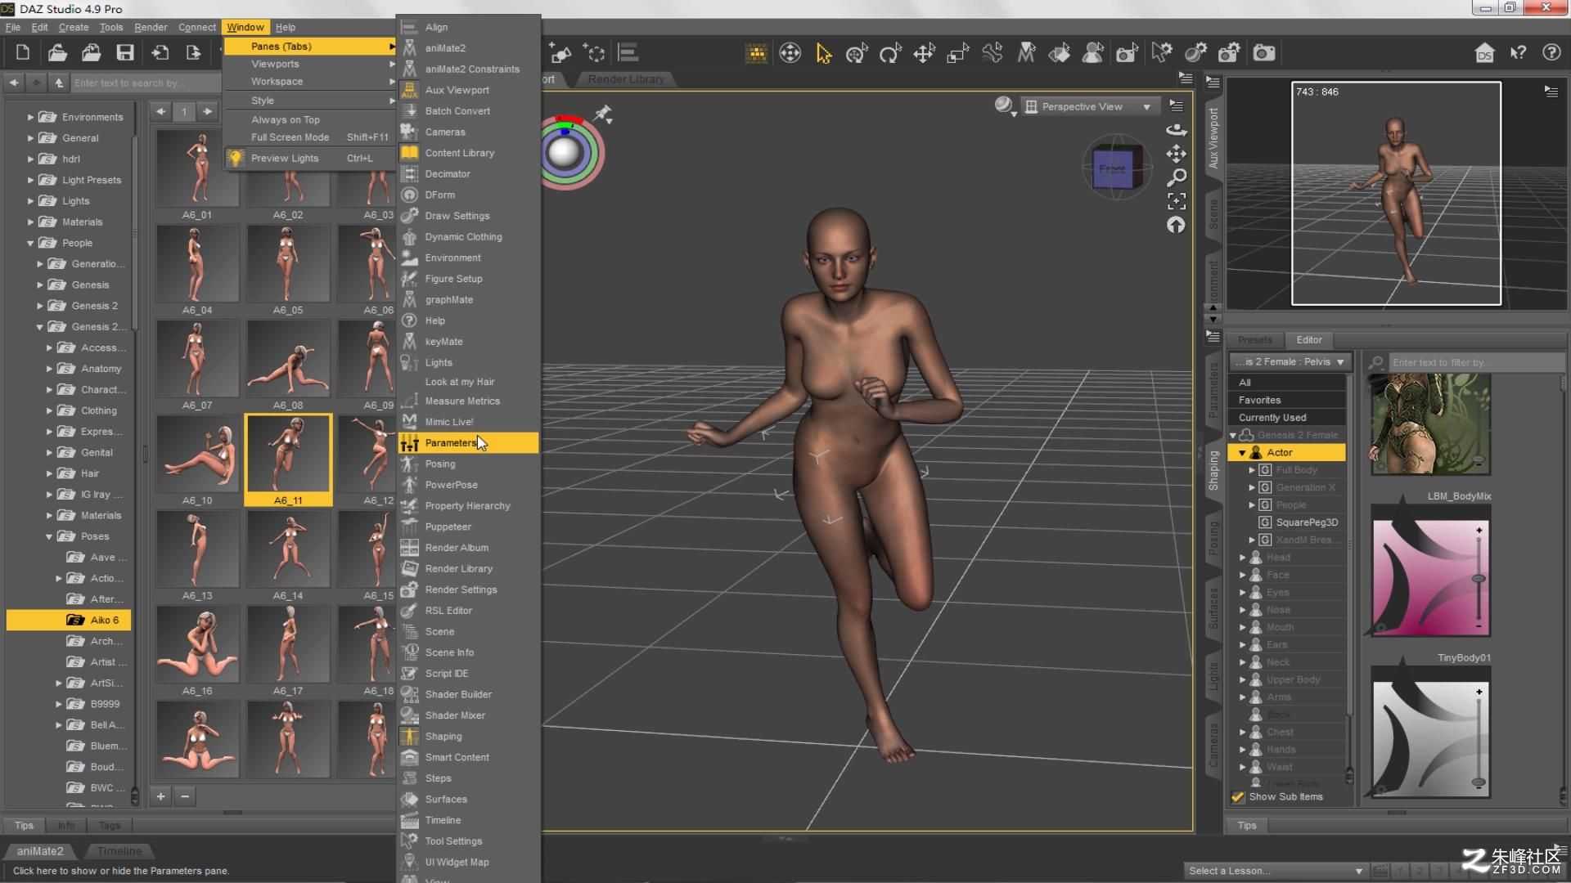Adjust the LBM_BodyMix slider
Image resolution: width=1571 pixels, height=883 pixels.
point(1479,578)
